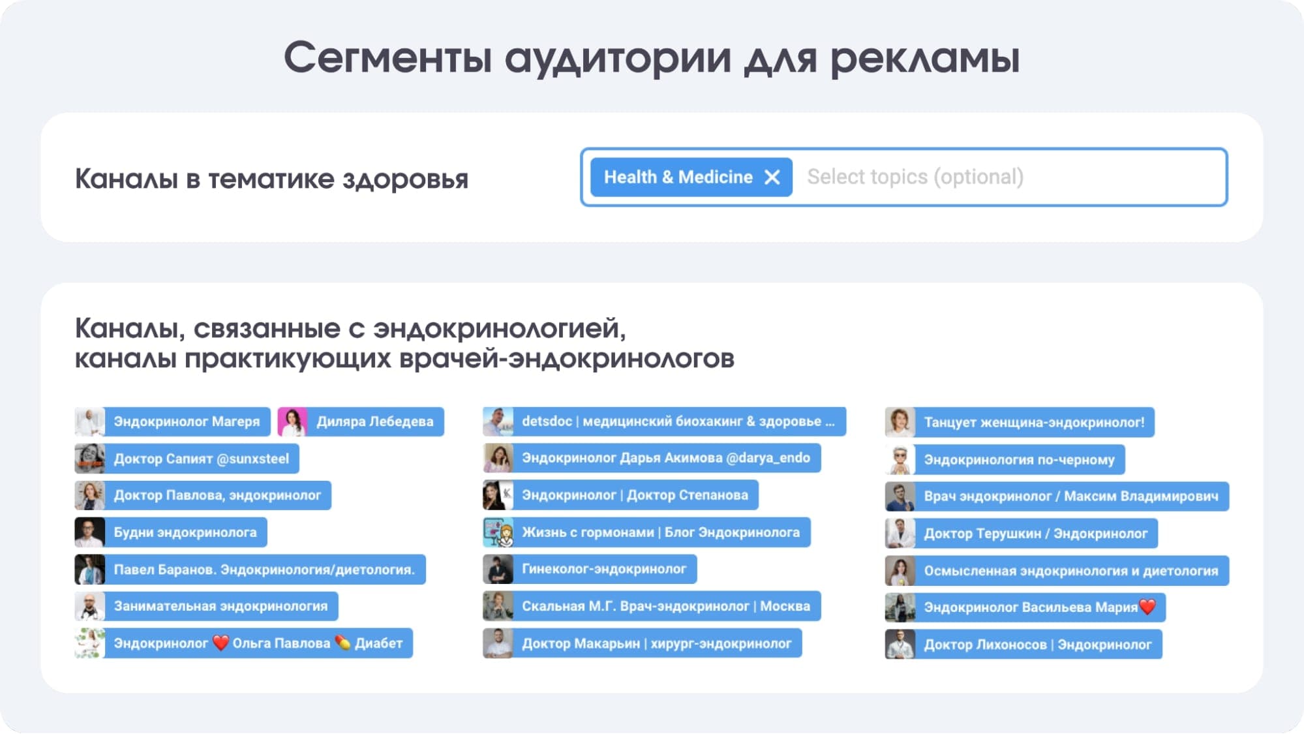Select Доктор Макарьин хирург-эндокринолог tag
1304x734 pixels.
(x=656, y=644)
